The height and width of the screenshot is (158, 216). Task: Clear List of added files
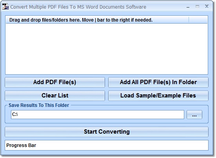point(55,96)
